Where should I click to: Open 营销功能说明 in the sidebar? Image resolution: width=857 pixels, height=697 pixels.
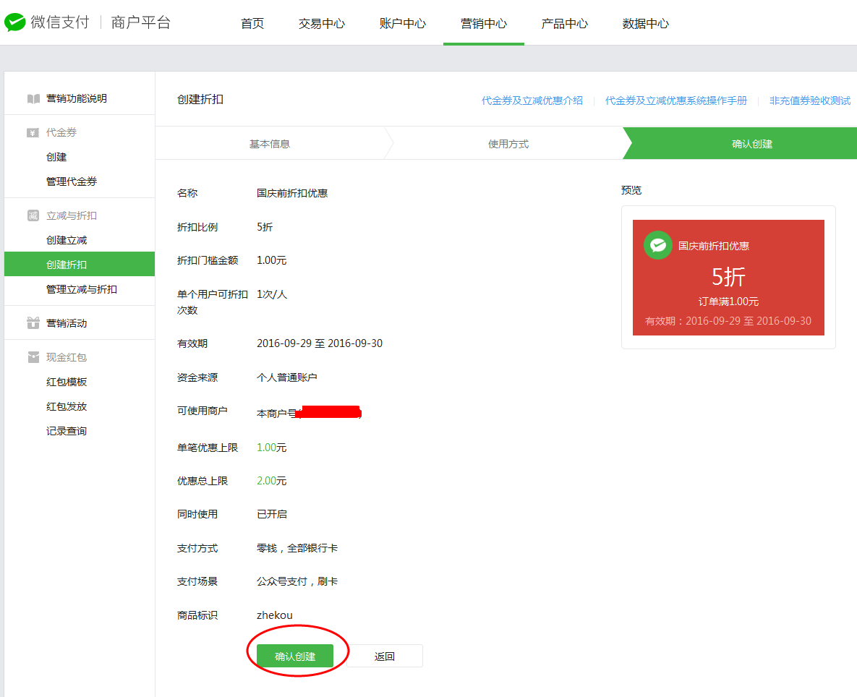77,98
